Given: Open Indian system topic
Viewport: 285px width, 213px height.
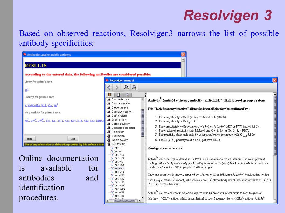Looking at the screenshot, I should pyautogui.click(x=120, y=140).
